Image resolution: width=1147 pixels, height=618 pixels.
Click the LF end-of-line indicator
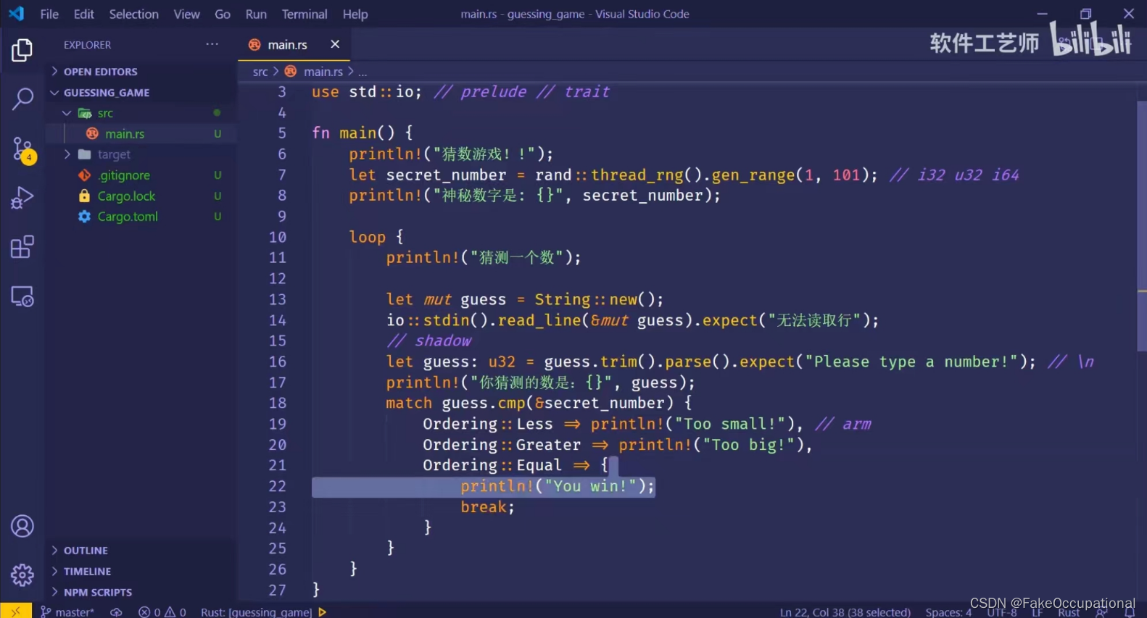click(x=1038, y=612)
